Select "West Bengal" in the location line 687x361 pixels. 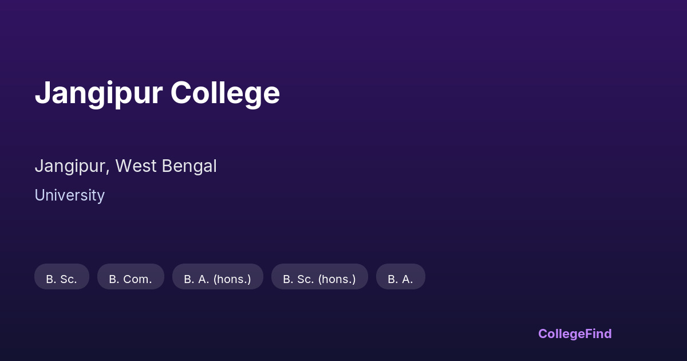(x=166, y=166)
